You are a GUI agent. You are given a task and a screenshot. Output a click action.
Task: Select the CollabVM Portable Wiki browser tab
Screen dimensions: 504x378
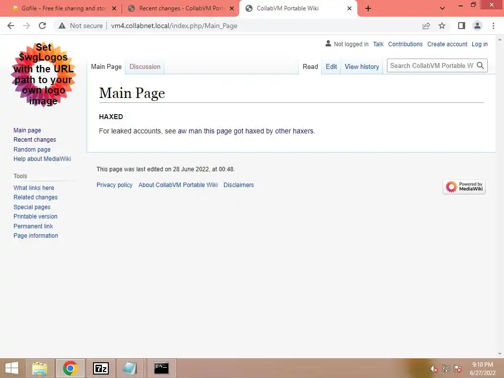tap(298, 9)
